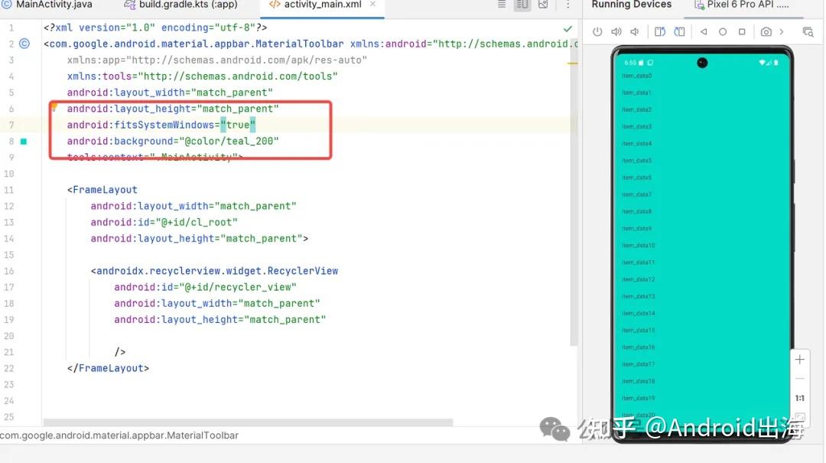Screen dimensions: 826x463
Task: Click the emulator volume up icon
Action: (x=616, y=32)
